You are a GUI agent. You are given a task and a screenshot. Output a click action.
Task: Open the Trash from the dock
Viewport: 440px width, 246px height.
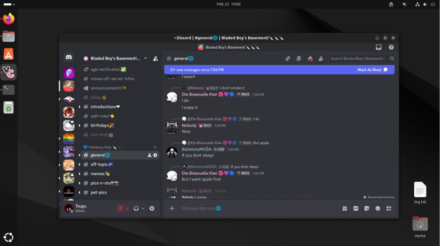(x=9, y=108)
